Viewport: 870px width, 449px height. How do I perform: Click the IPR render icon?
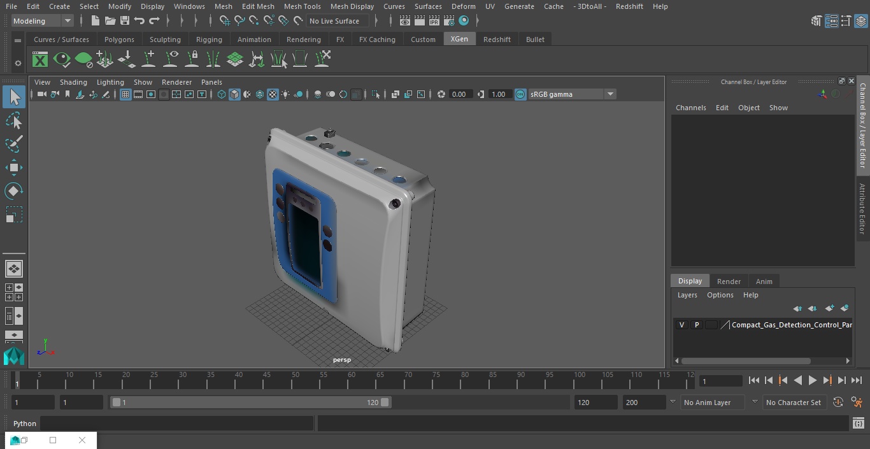(434, 21)
